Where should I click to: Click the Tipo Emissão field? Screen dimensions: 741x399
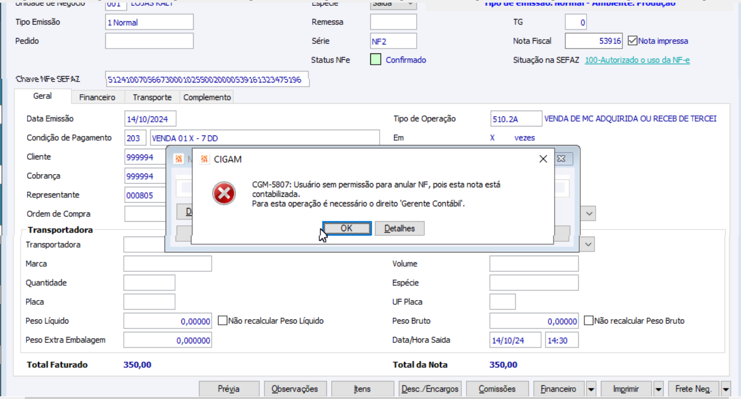coord(149,22)
